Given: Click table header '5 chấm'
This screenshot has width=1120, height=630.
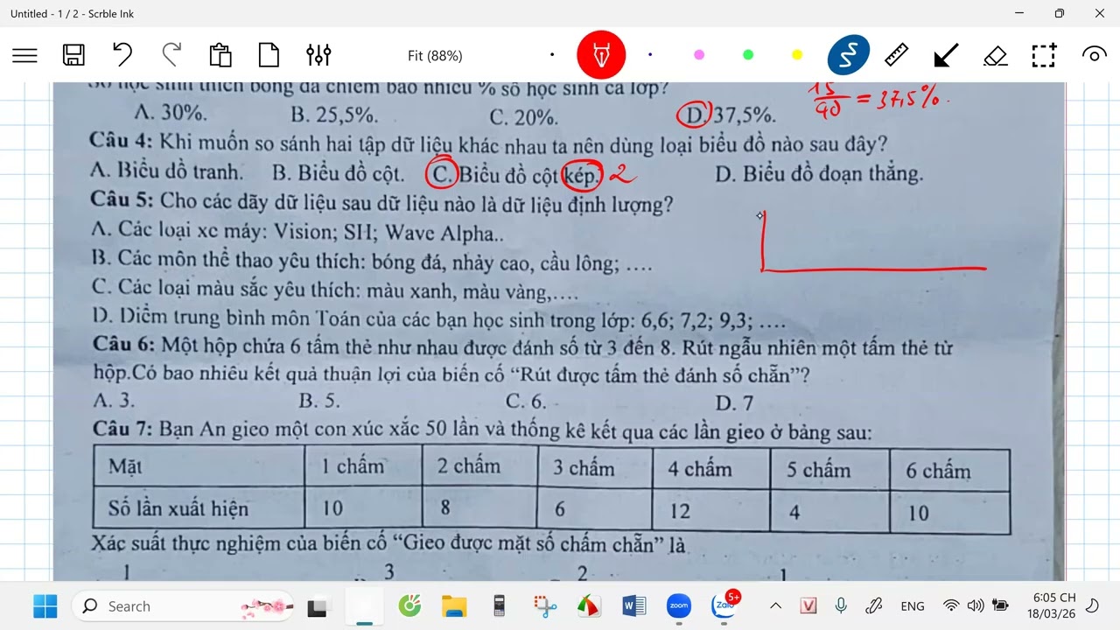Looking at the screenshot, I should pyautogui.click(x=818, y=470).
